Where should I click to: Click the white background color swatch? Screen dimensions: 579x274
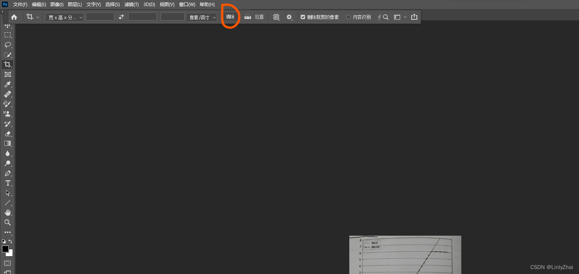pos(10,254)
